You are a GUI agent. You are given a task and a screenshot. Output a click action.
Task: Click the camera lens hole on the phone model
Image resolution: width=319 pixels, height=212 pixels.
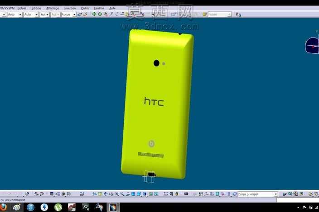coord(156,63)
